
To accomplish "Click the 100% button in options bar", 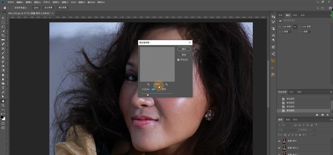I will click(x=36, y=8).
